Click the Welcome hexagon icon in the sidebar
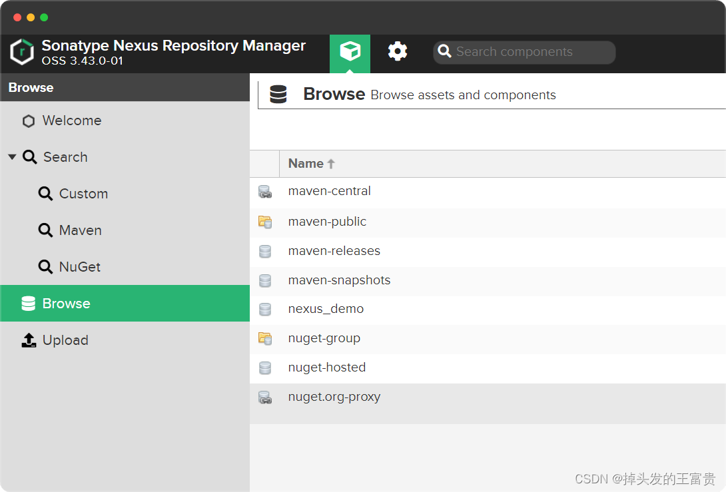Image resolution: width=726 pixels, height=492 pixels. [29, 121]
